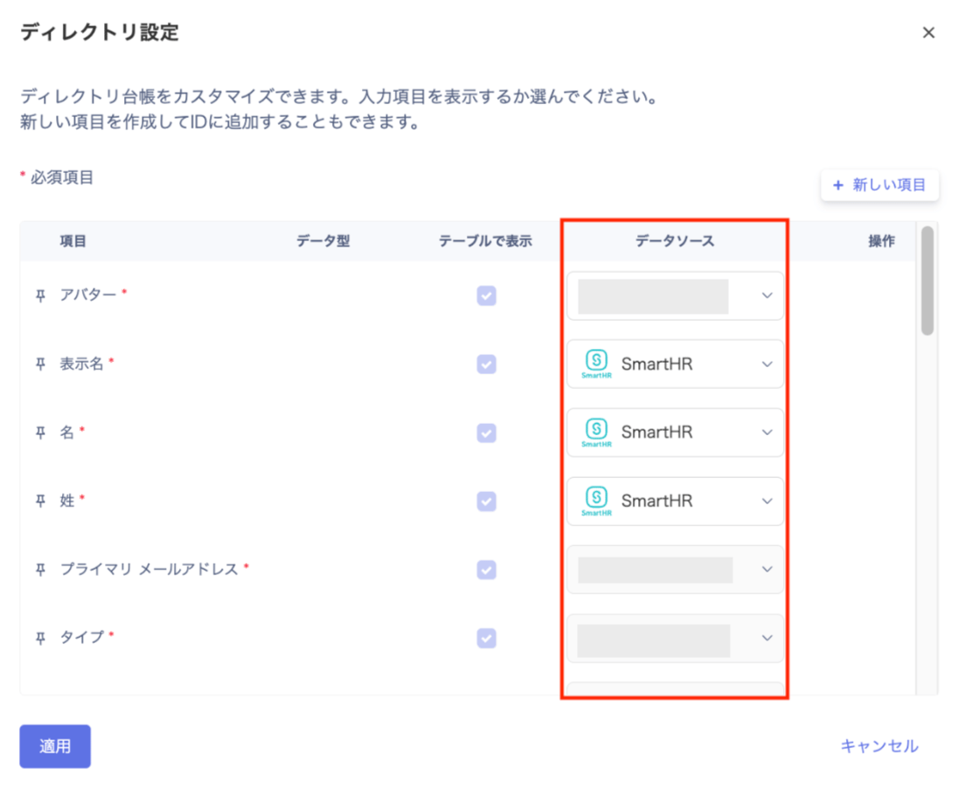Click the SmartHR logo in 表示名 row
The image size is (958, 790).
click(596, 364)
